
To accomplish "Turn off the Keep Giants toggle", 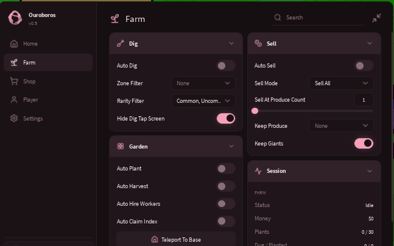I will [364, 144].
